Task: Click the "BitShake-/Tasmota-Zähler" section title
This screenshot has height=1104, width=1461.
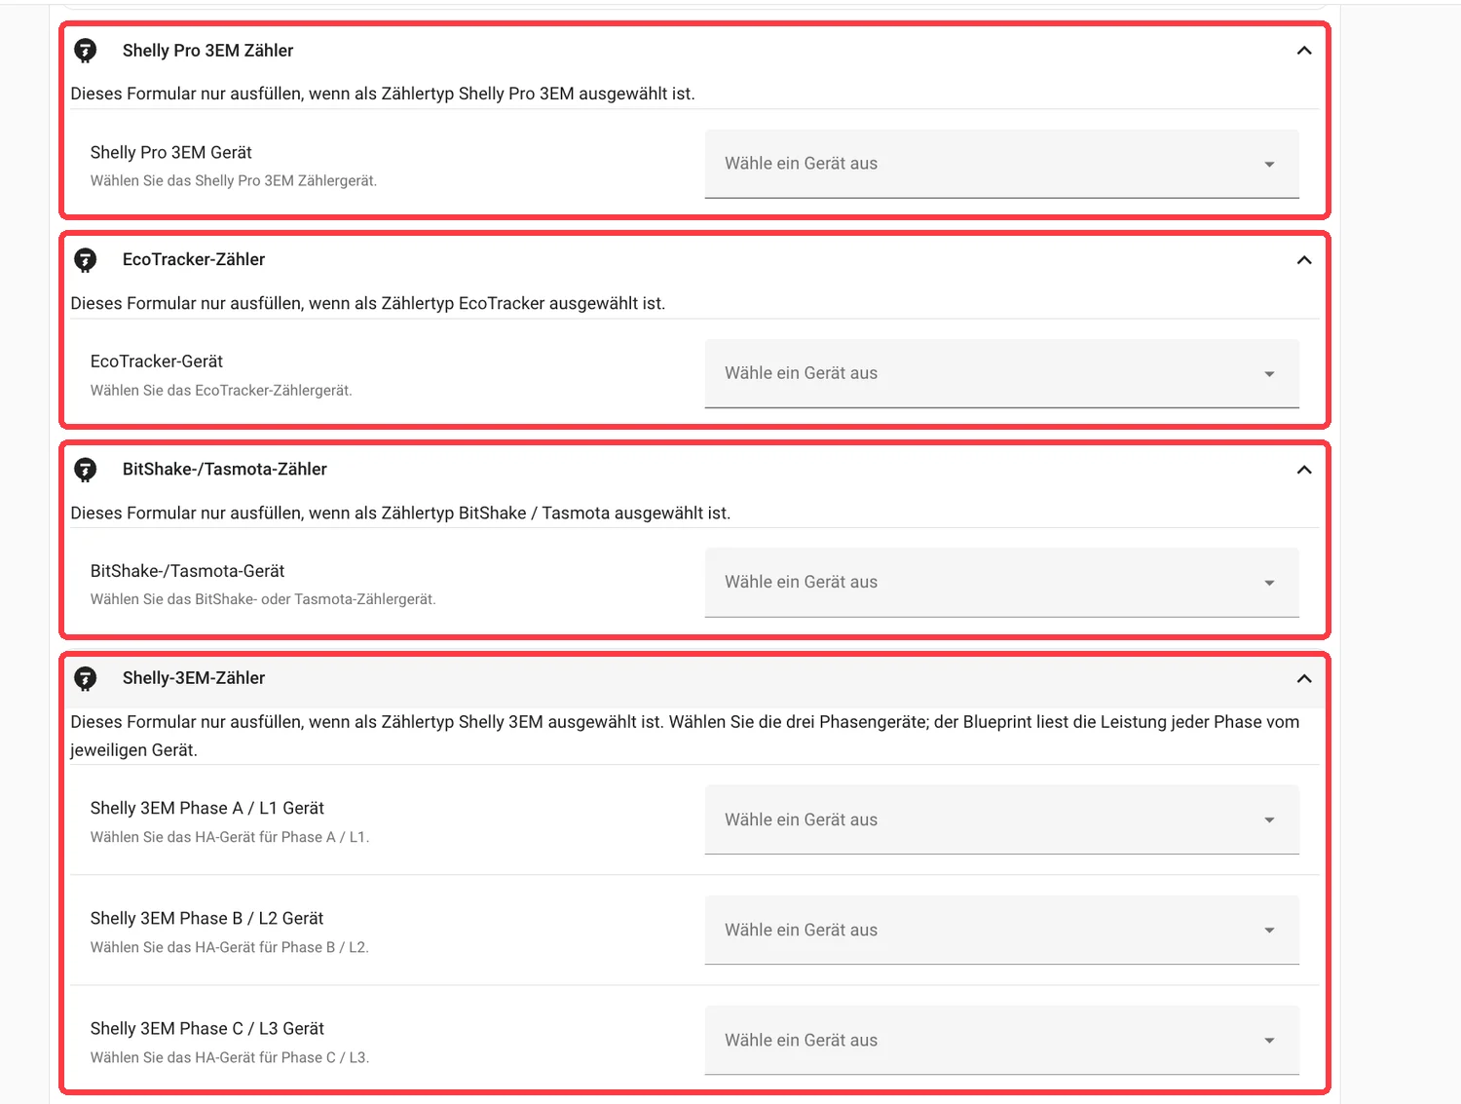Action: (225, 469)
